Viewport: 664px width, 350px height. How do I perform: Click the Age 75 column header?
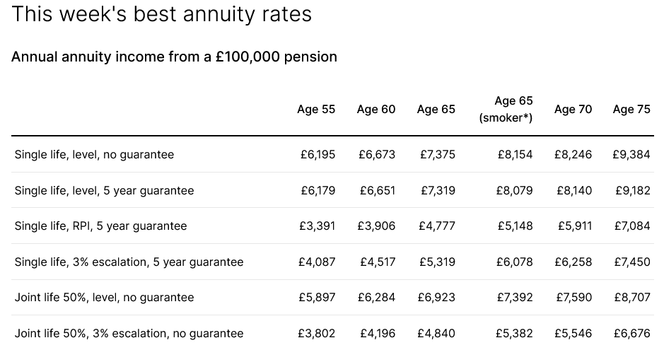[x=631, y=110]
